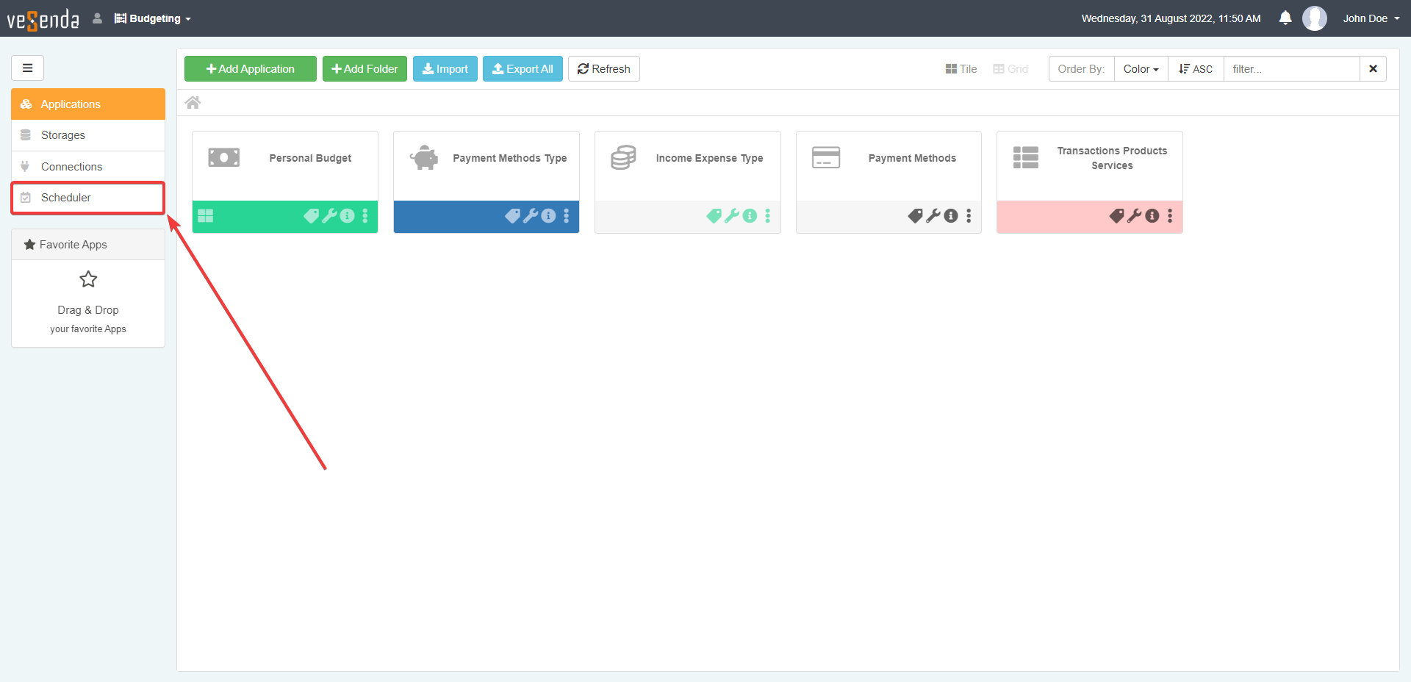Open the Color order-by dropdown

[x=1141, y=69]
